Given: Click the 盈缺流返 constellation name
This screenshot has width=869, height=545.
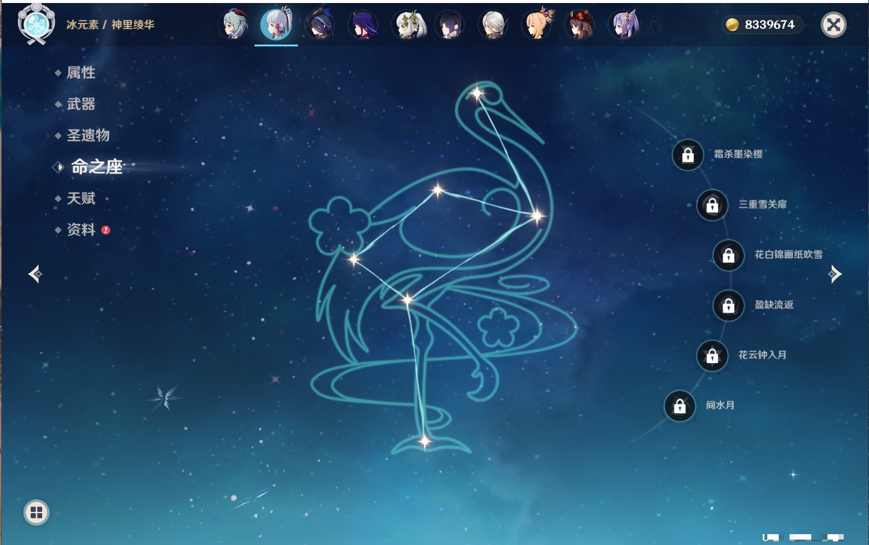Looking at the screenshot, I should 774,305.
